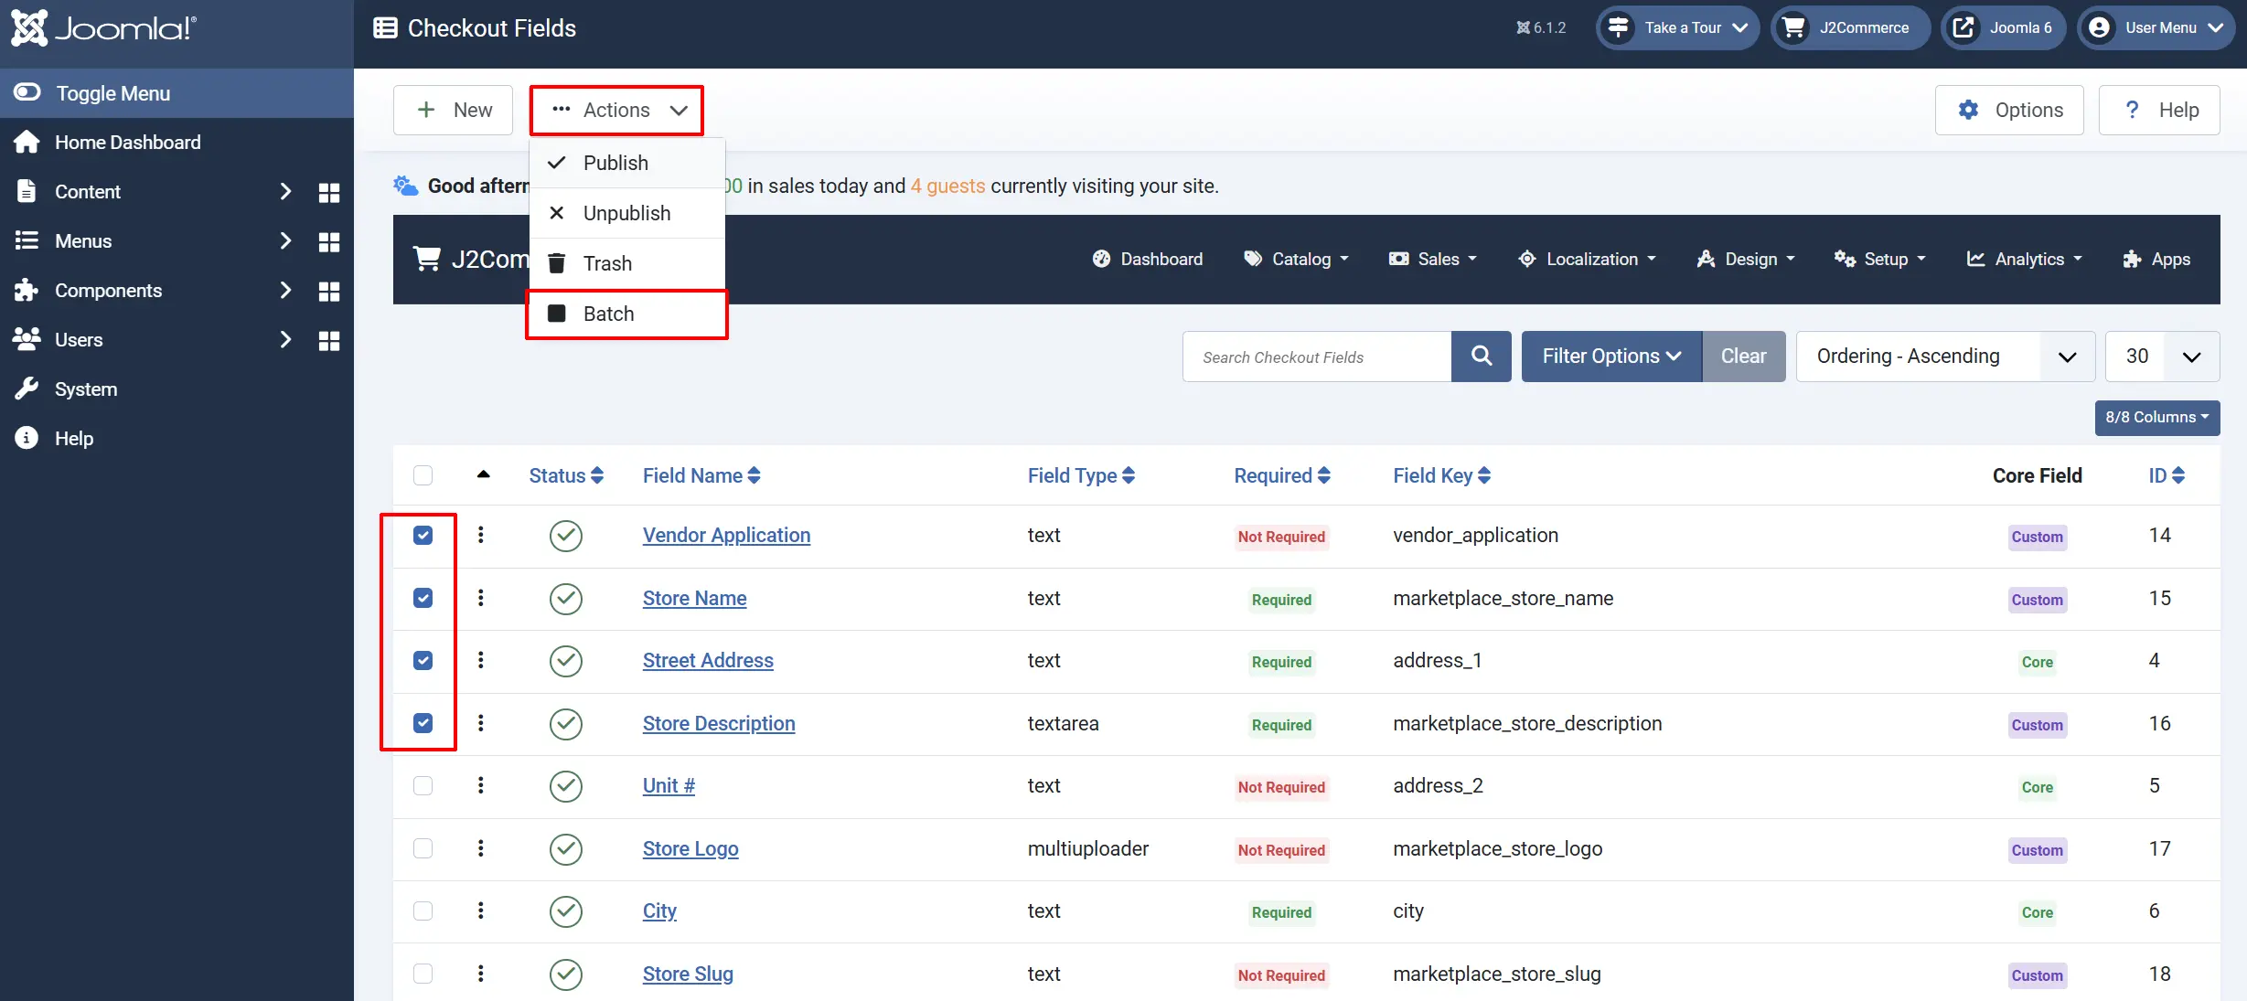Expand the Setup menu in J2Commerce bar
This screenshot has width=2247, height=1001.
[1880, 260]
